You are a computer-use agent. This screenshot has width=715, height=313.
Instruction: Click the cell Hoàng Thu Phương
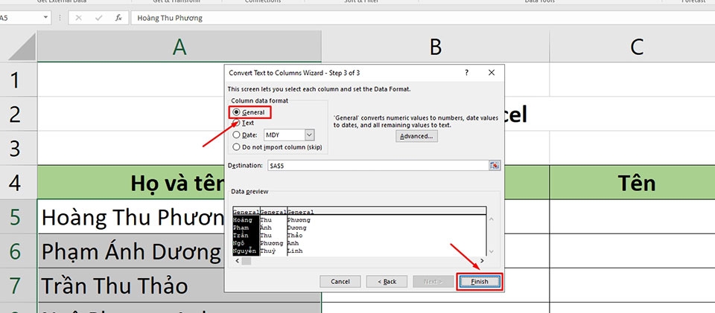[x=131, y=217]
